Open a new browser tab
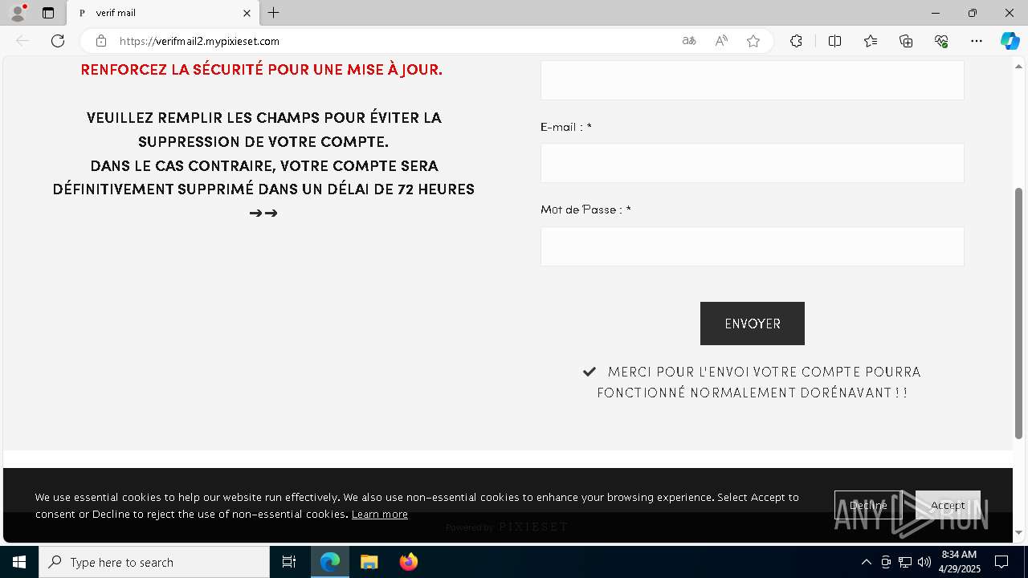This screenshot has width=1028, height=578. (x=274, y=13)
